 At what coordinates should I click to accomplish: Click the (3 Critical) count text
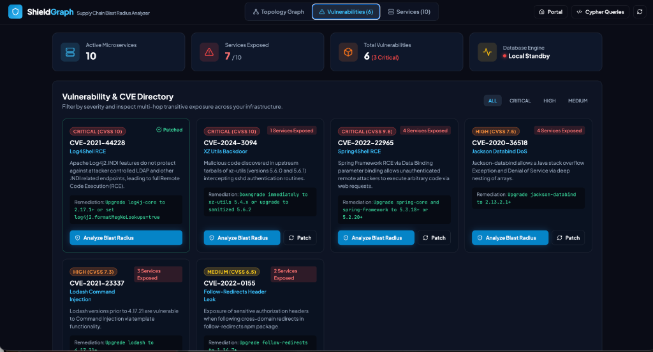[385, 58]
